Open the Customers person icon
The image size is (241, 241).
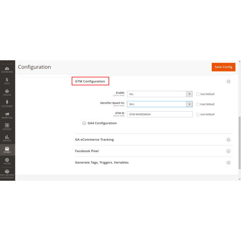coord(7,104)
